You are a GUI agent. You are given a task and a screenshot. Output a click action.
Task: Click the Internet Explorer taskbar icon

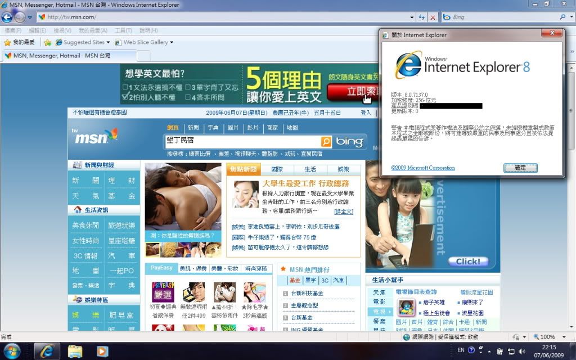point(47,351)
